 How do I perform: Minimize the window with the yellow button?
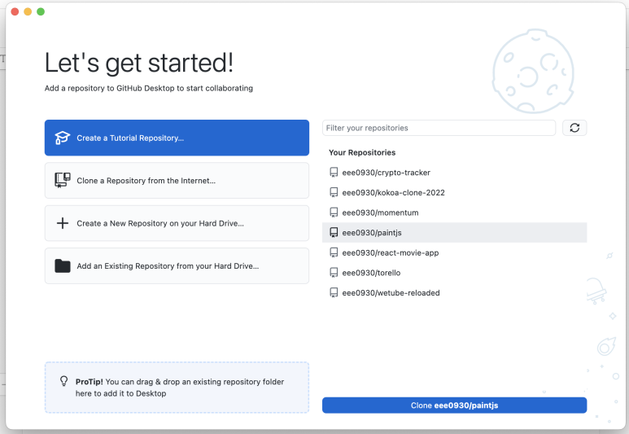pyautogui.click(x=28, y=11)
